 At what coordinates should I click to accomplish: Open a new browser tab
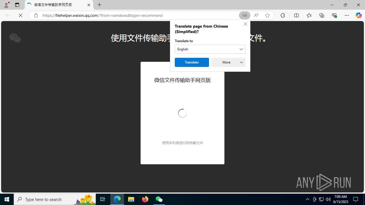click(x=100, y=5)
